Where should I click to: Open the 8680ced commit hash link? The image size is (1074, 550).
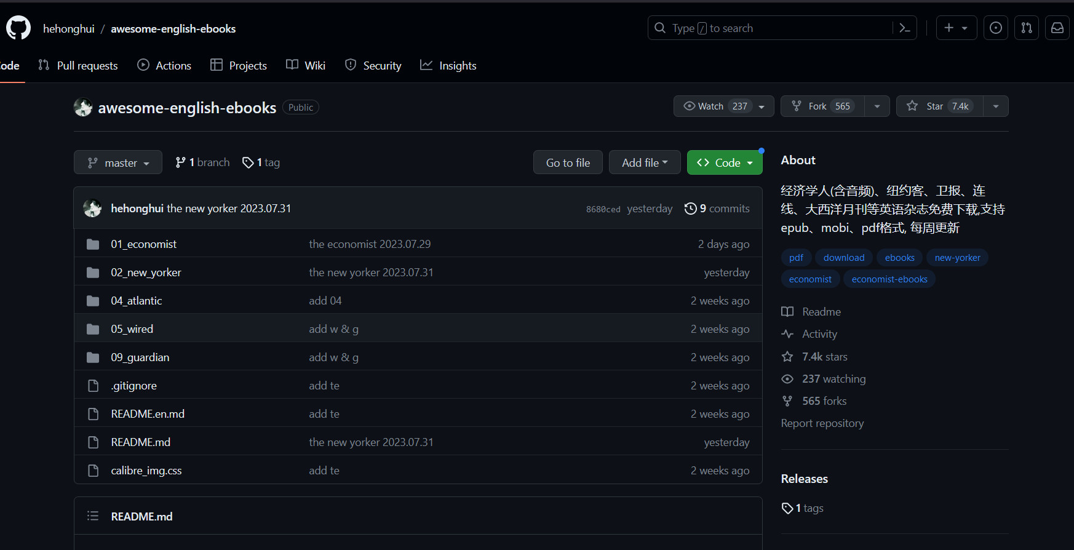click(x=603, y=209)
